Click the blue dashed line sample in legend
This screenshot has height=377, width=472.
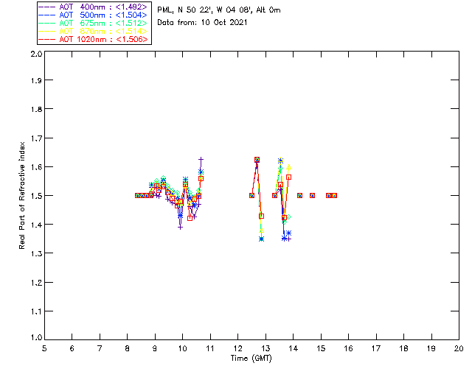[47, 15]
